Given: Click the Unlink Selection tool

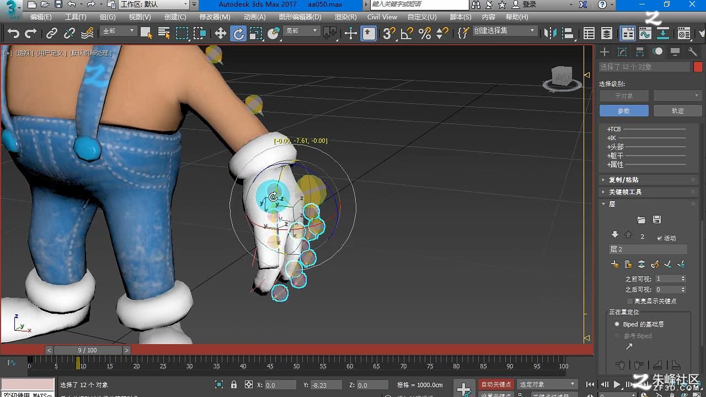Looking at the screenshot, I should tap(69, 34).
